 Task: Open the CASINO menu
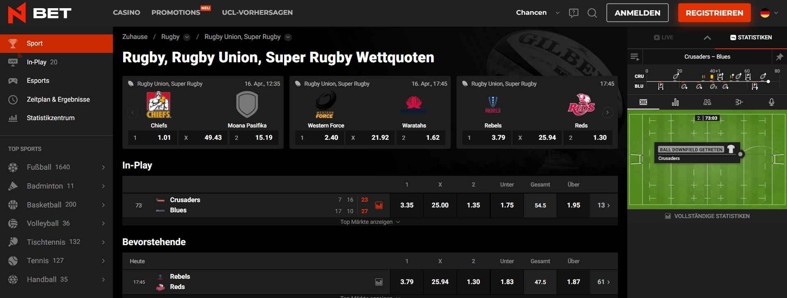pyautogui.click(x=126, y=13)
